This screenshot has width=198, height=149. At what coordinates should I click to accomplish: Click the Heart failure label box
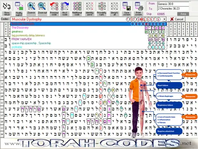169,85
